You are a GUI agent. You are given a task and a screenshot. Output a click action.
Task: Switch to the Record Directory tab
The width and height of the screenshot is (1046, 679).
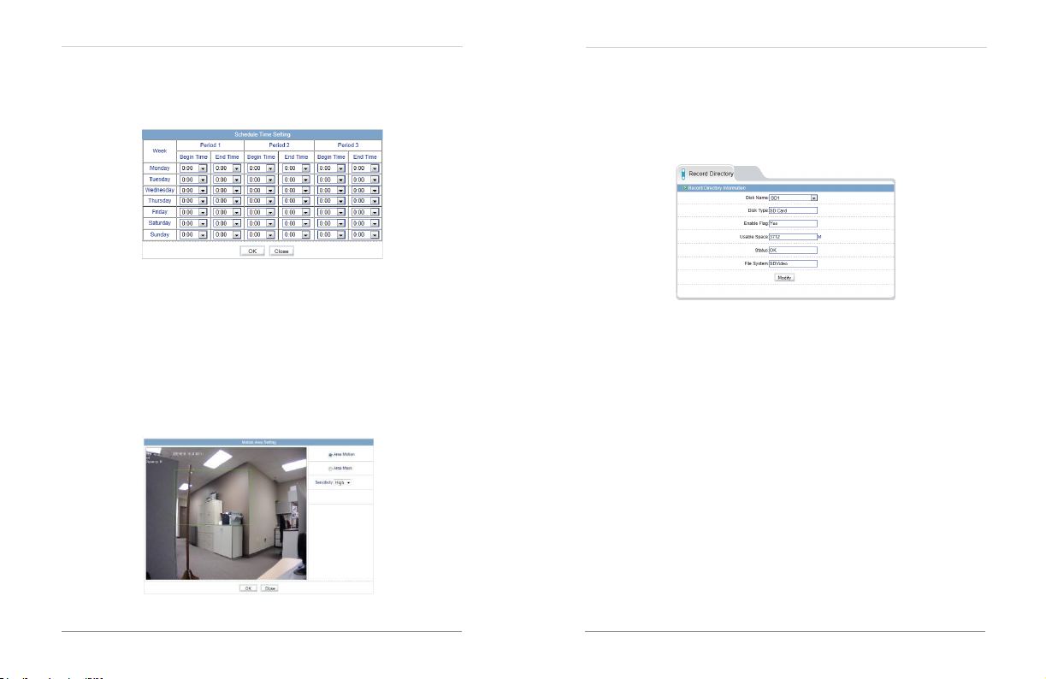click(710, 174)
